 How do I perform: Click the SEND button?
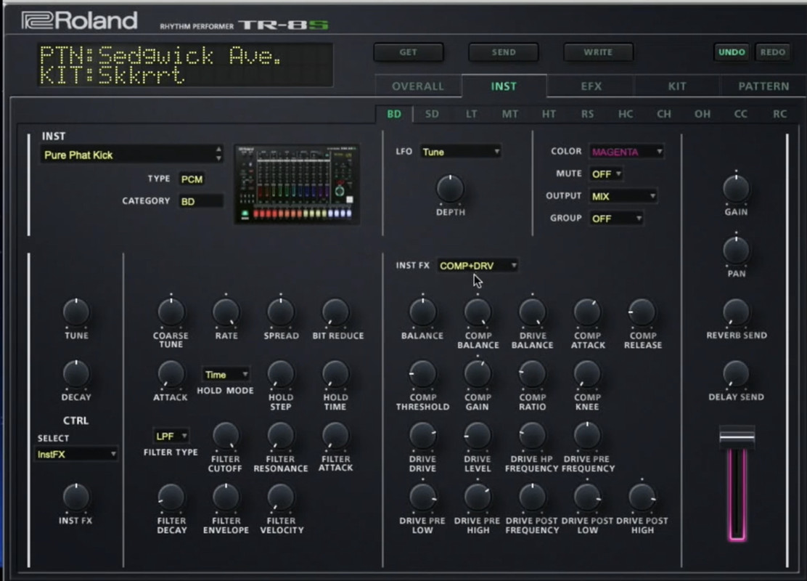pos(504,52)
